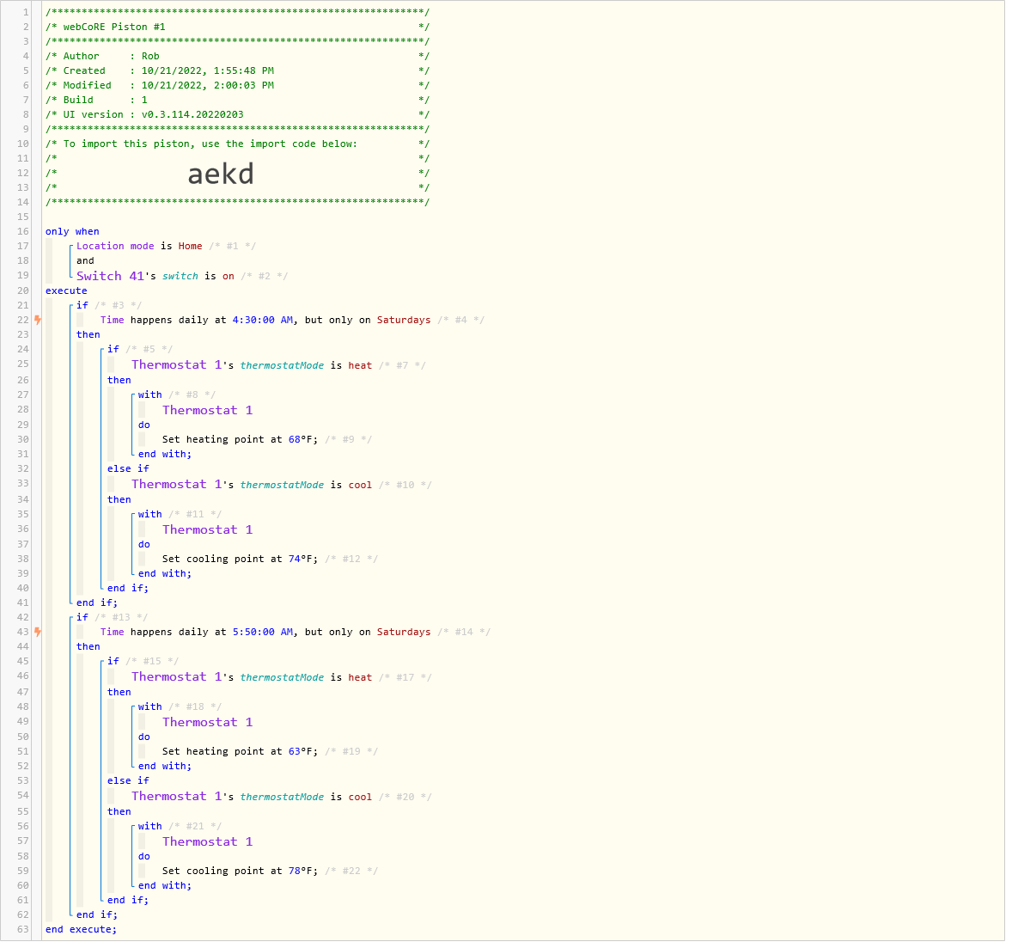Click line number 16 in the gutter
Image resolution: width=1012 pixels, height=948 pixels.
pos(22,230)
